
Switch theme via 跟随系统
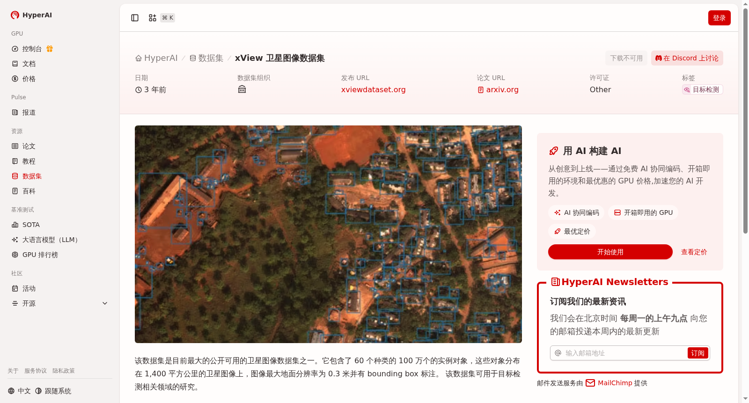tap(53, 391)
